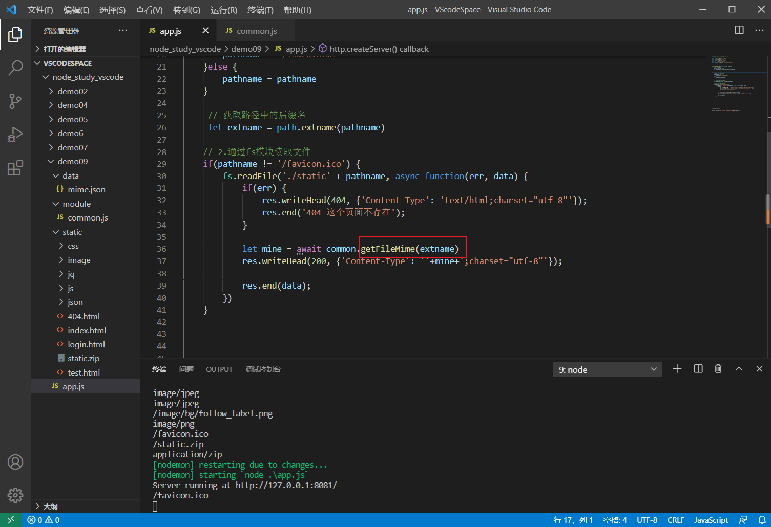Screen dimensions: 771x527
Task: Open the 运行(R) menu
Action: tap(224, 10)
